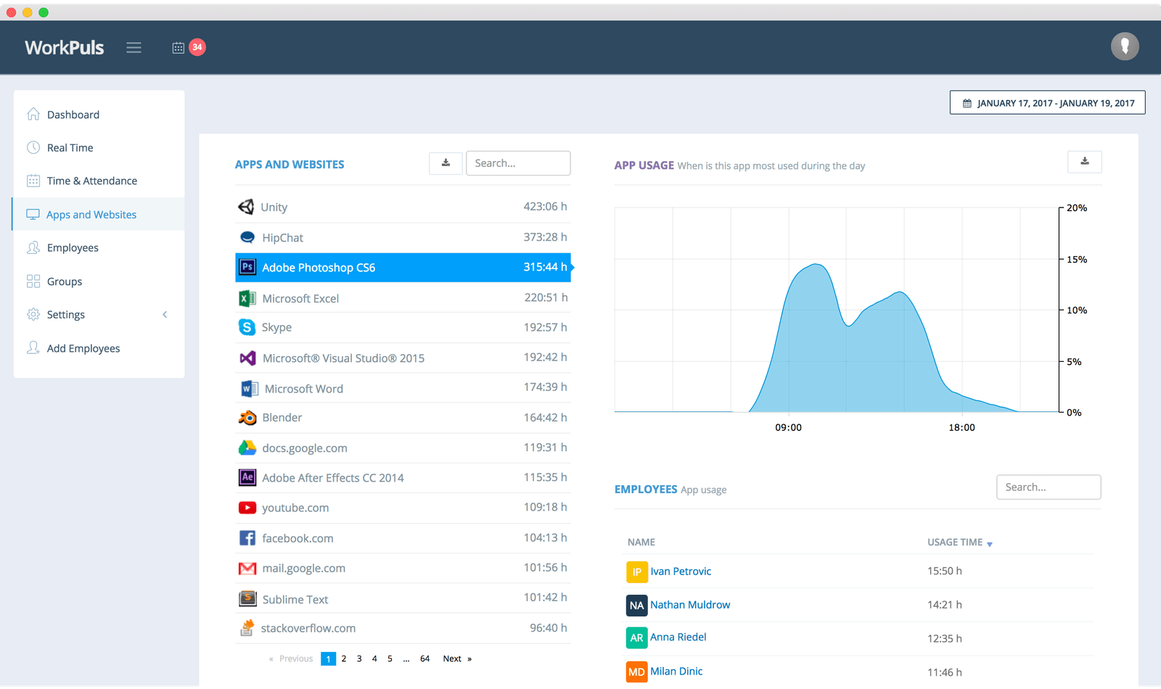The image size is (1161, 689).
Task: Go to the Next page of apps
Action: coord(457,659)
